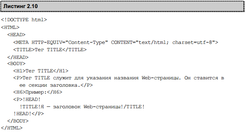Click the '!HEAD!</P>' line
This screenshot has width=246, height=132.
[x=29, y=114]
